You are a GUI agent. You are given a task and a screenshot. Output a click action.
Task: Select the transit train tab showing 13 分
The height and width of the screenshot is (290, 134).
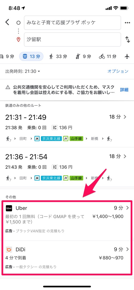[x=31, y=56]
